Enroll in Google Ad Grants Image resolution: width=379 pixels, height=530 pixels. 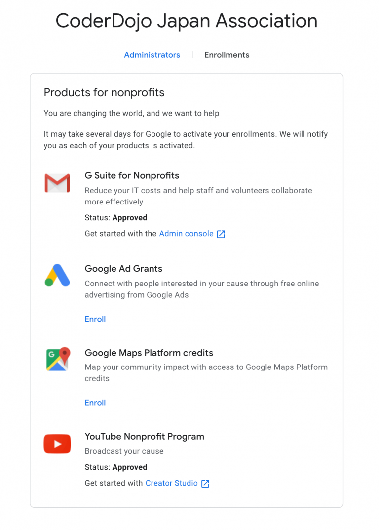95,319
